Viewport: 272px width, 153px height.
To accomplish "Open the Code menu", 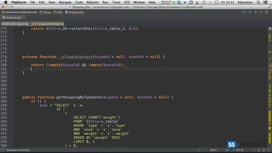I will (x=79, y=2).
